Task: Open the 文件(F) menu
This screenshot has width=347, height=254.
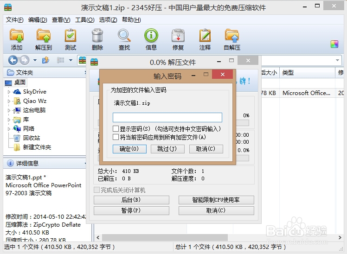Action: pyautogui.click(x=14, y=20)
